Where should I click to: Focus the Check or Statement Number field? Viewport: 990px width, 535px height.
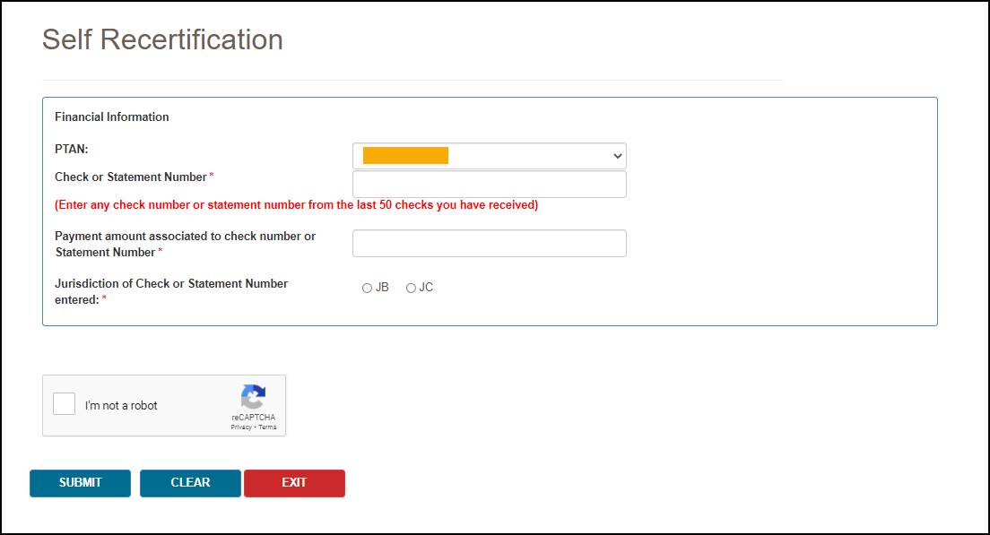coord(489,185)
